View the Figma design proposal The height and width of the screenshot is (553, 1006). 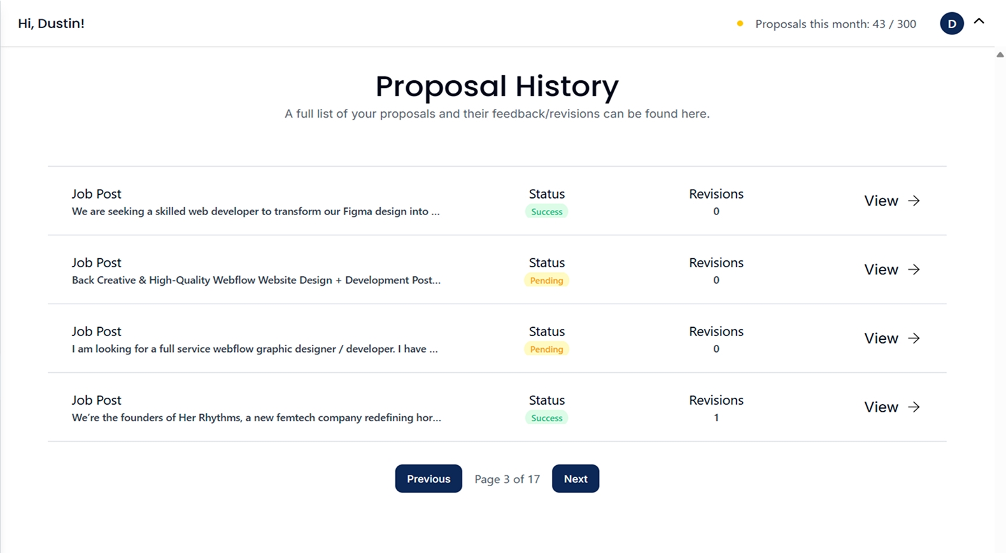(x=881, y=201)
